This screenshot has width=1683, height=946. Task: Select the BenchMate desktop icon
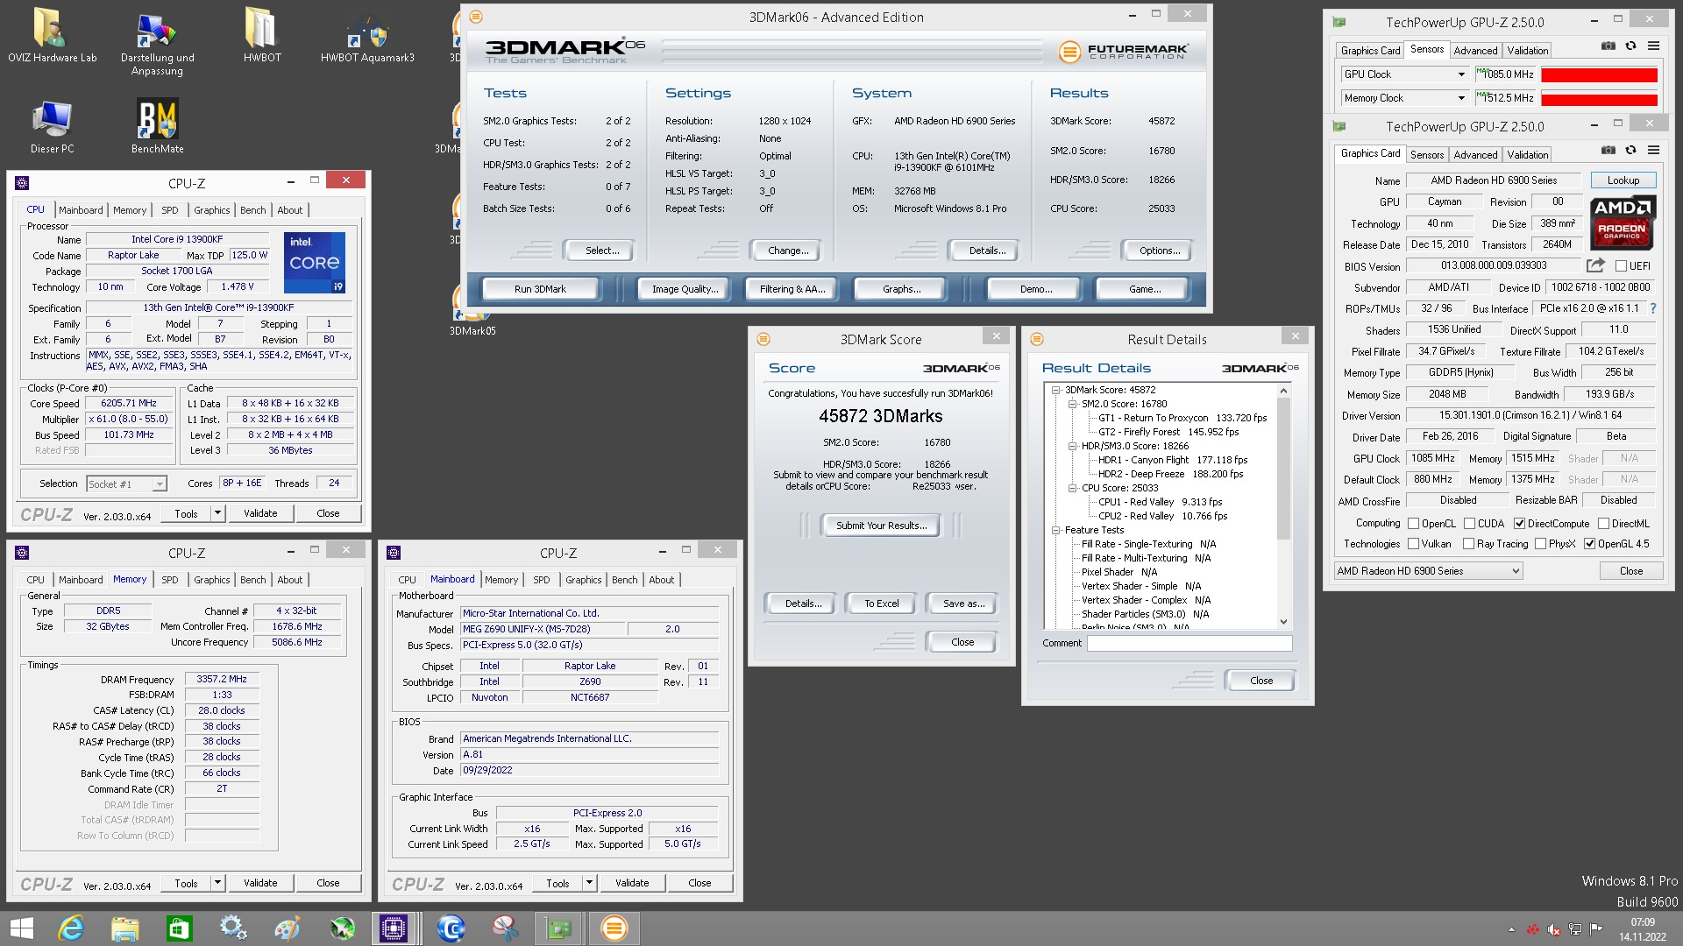coord(158,126)
